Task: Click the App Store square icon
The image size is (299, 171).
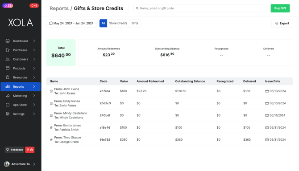Action: point(8,105)
